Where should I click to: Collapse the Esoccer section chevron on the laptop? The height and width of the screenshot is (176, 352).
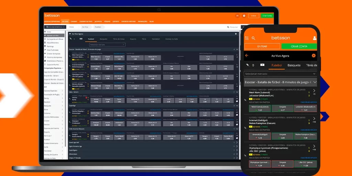(237, 49)
